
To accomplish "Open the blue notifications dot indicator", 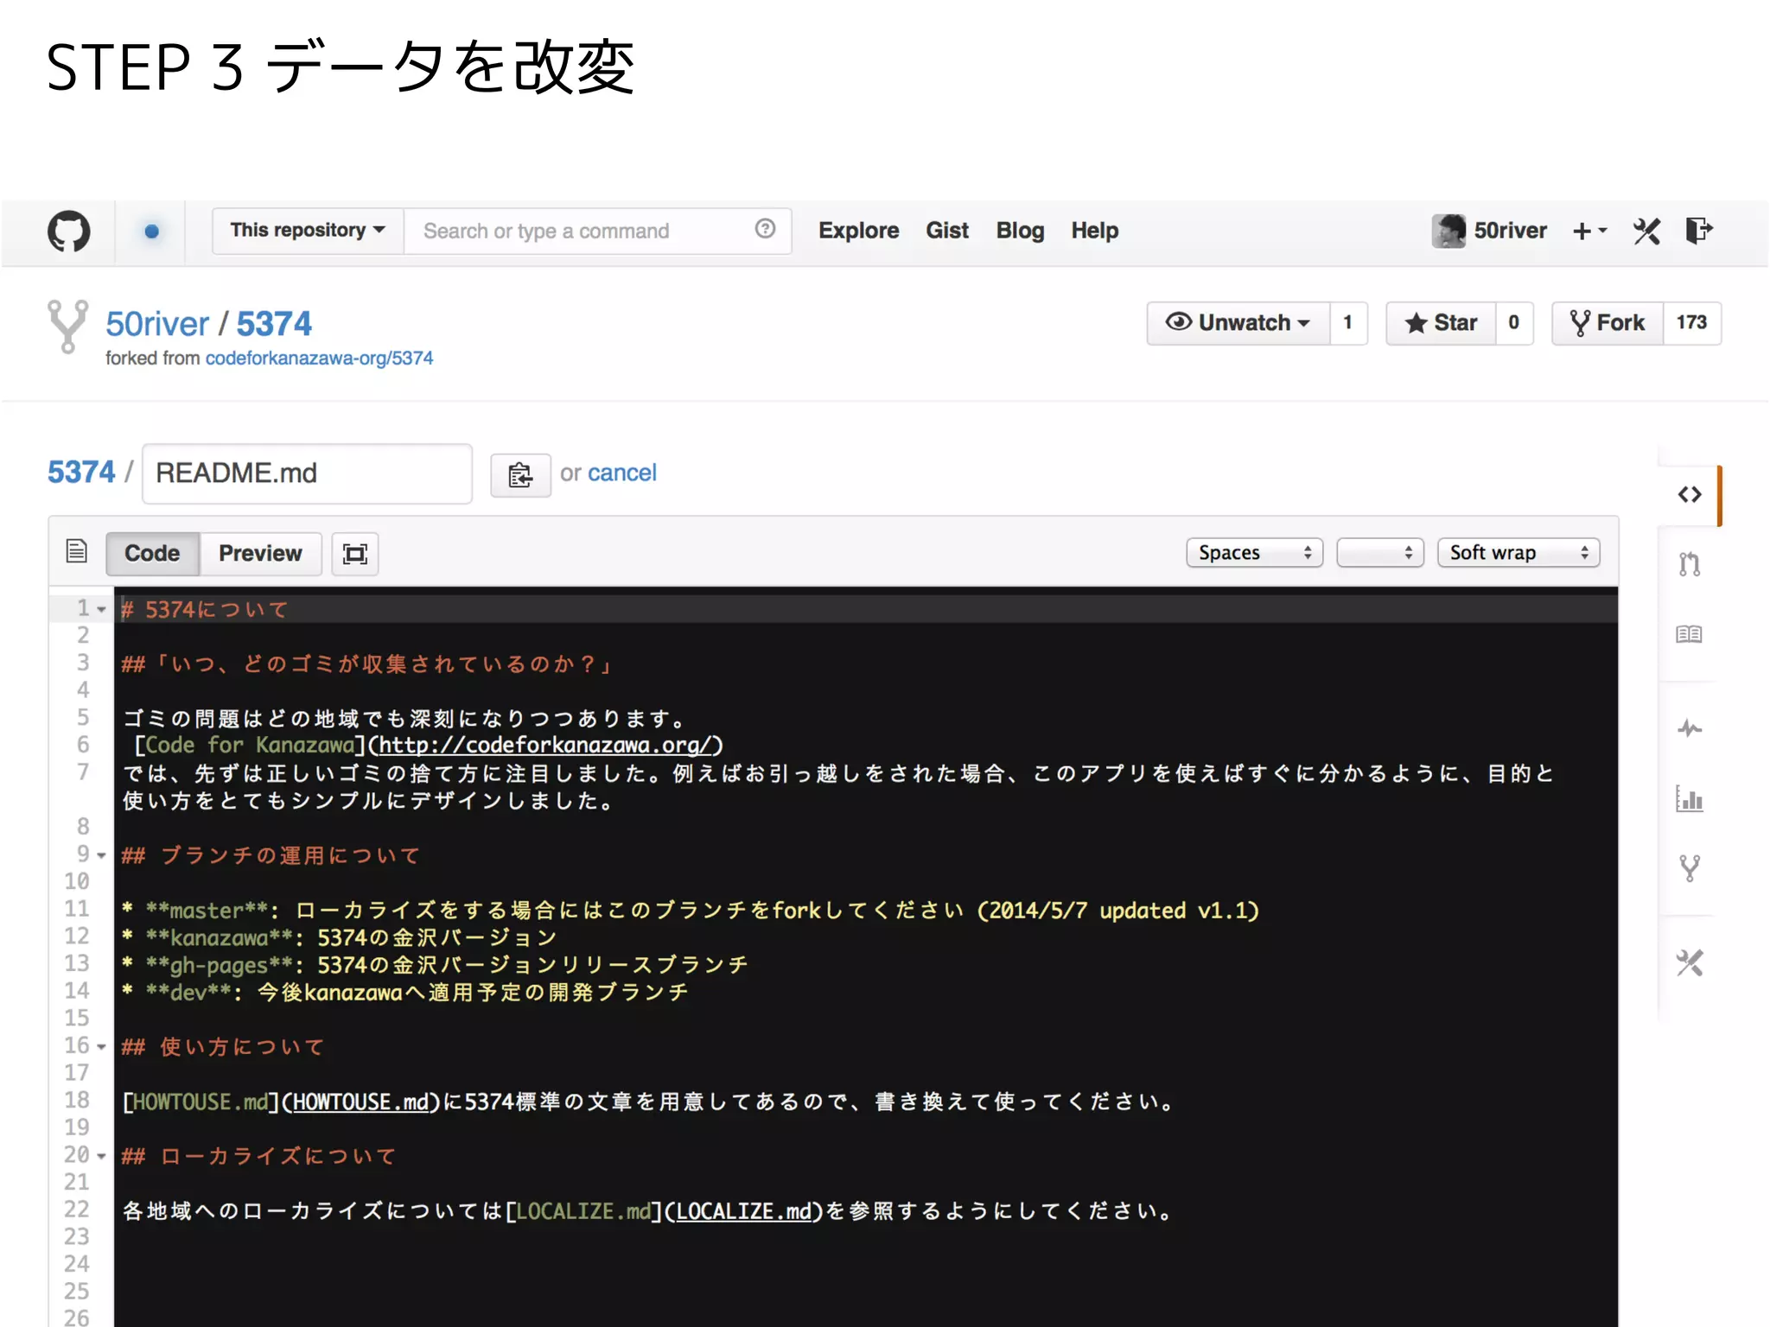I will tap(151, 231).
